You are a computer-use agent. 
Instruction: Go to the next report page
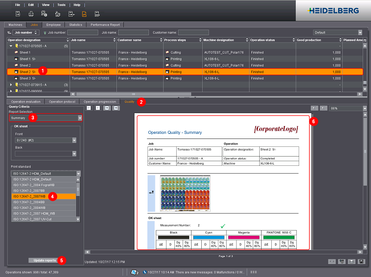[x=107, y=108]
